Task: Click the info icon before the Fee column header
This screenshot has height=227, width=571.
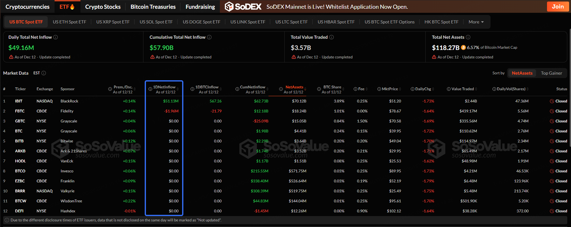Action: (356, 89)
